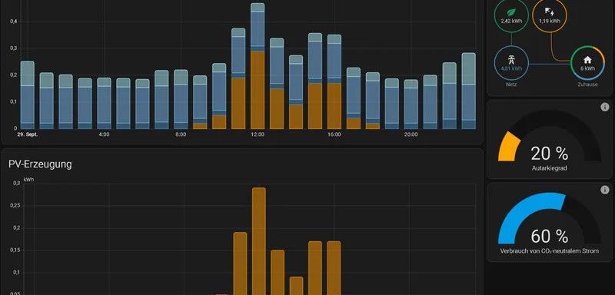Click the Zuhause house icon

coord(587,60)
